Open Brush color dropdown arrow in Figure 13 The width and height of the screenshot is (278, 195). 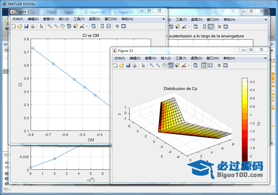click(189, 66)
